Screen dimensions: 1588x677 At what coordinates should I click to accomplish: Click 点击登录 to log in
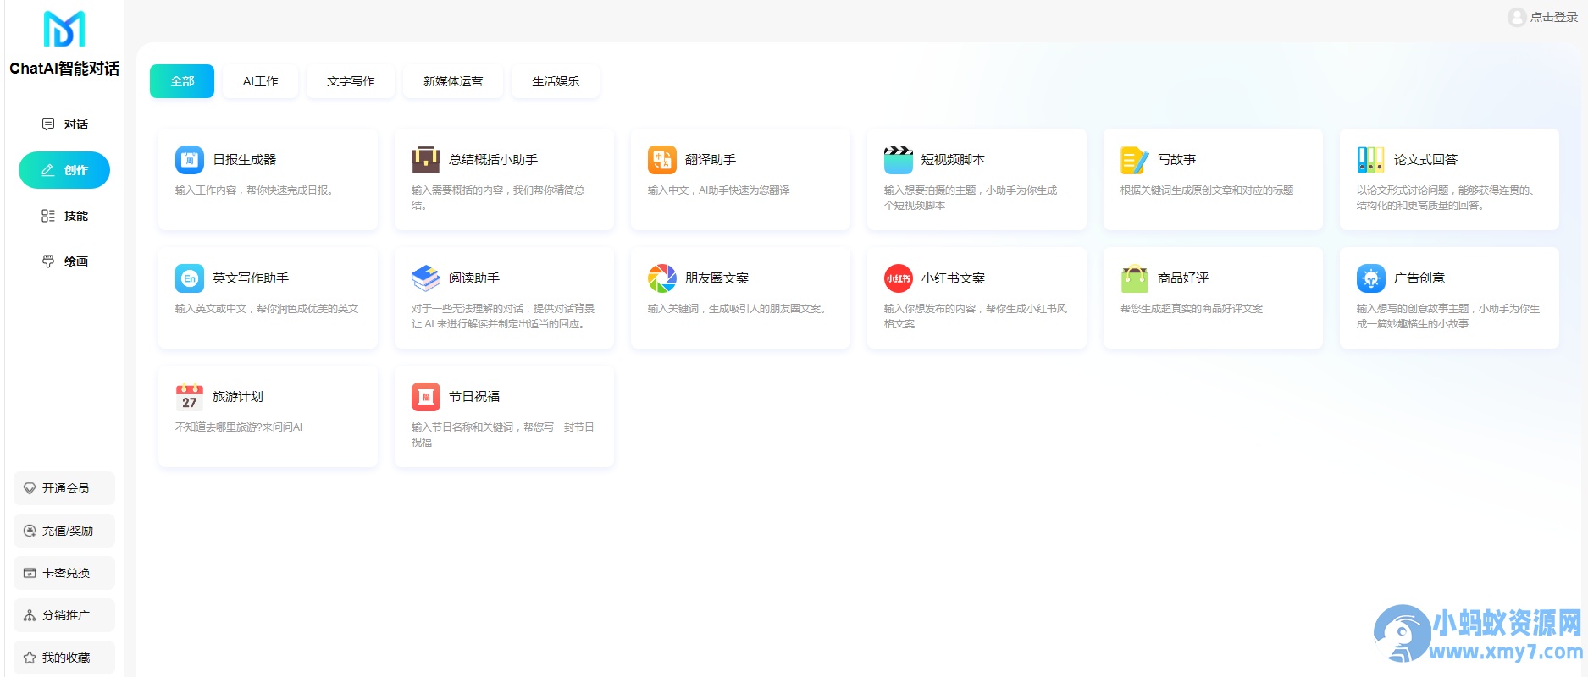[1554, 17]
